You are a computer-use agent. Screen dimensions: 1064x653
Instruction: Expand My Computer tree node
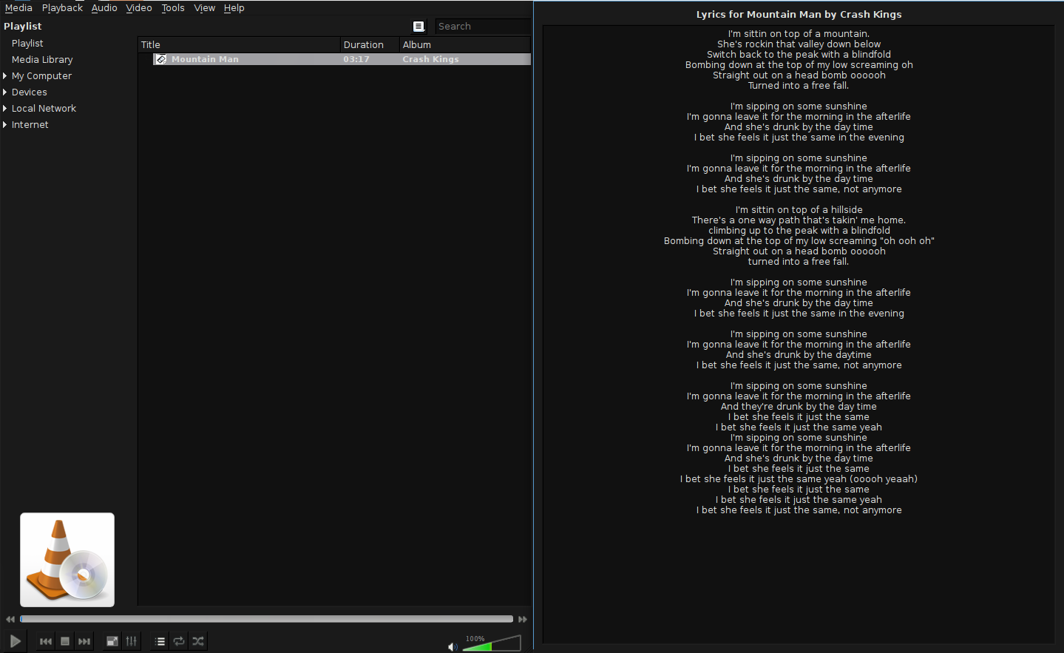[x=5, y=76]
